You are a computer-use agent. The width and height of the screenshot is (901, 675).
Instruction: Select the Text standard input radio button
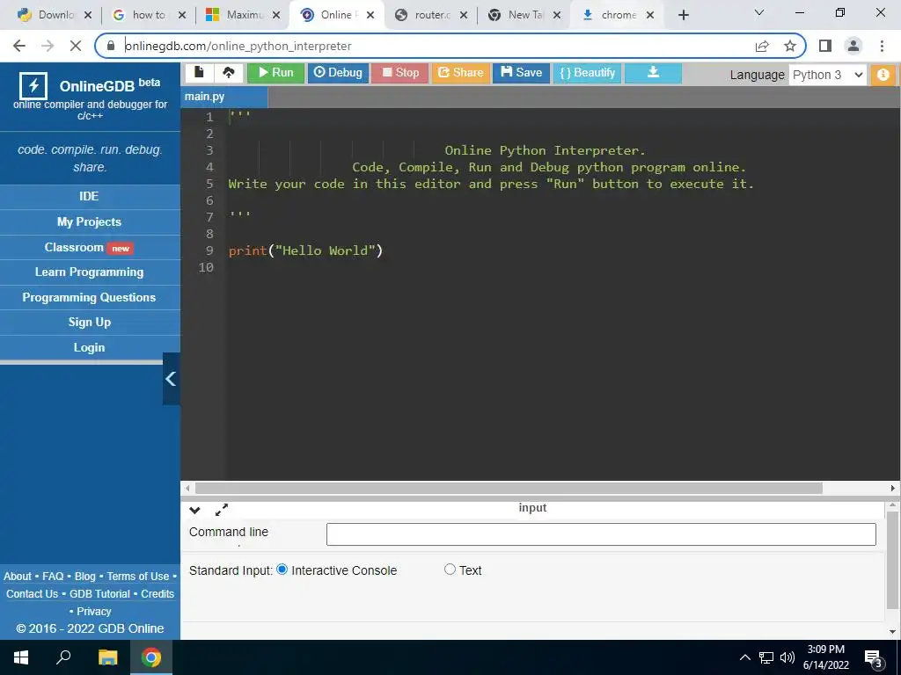pyautogui.click(x=450, y=570)
